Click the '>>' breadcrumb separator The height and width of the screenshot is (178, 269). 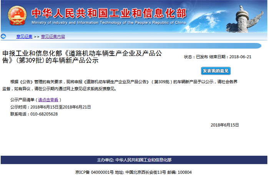(37, 37)
